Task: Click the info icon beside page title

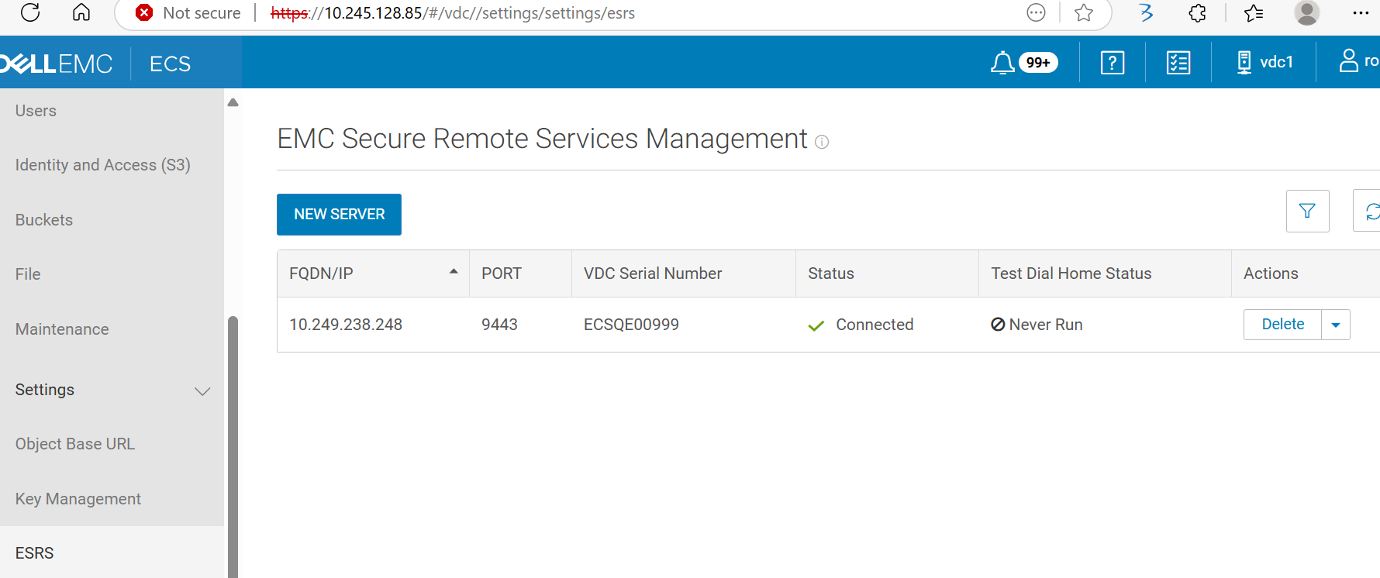Action: (822, 142)
